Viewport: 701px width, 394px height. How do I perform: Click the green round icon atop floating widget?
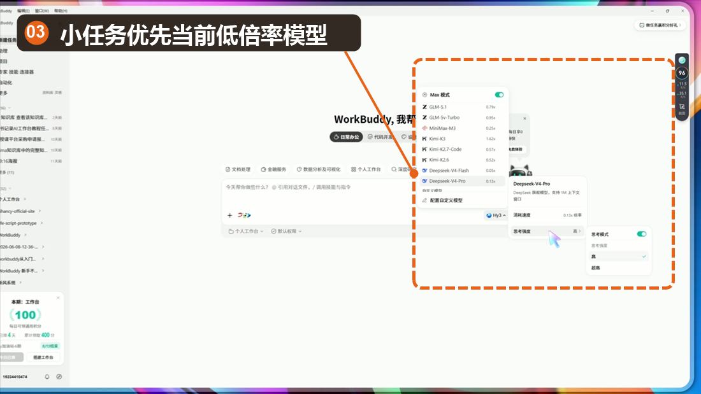coord(682,60)
